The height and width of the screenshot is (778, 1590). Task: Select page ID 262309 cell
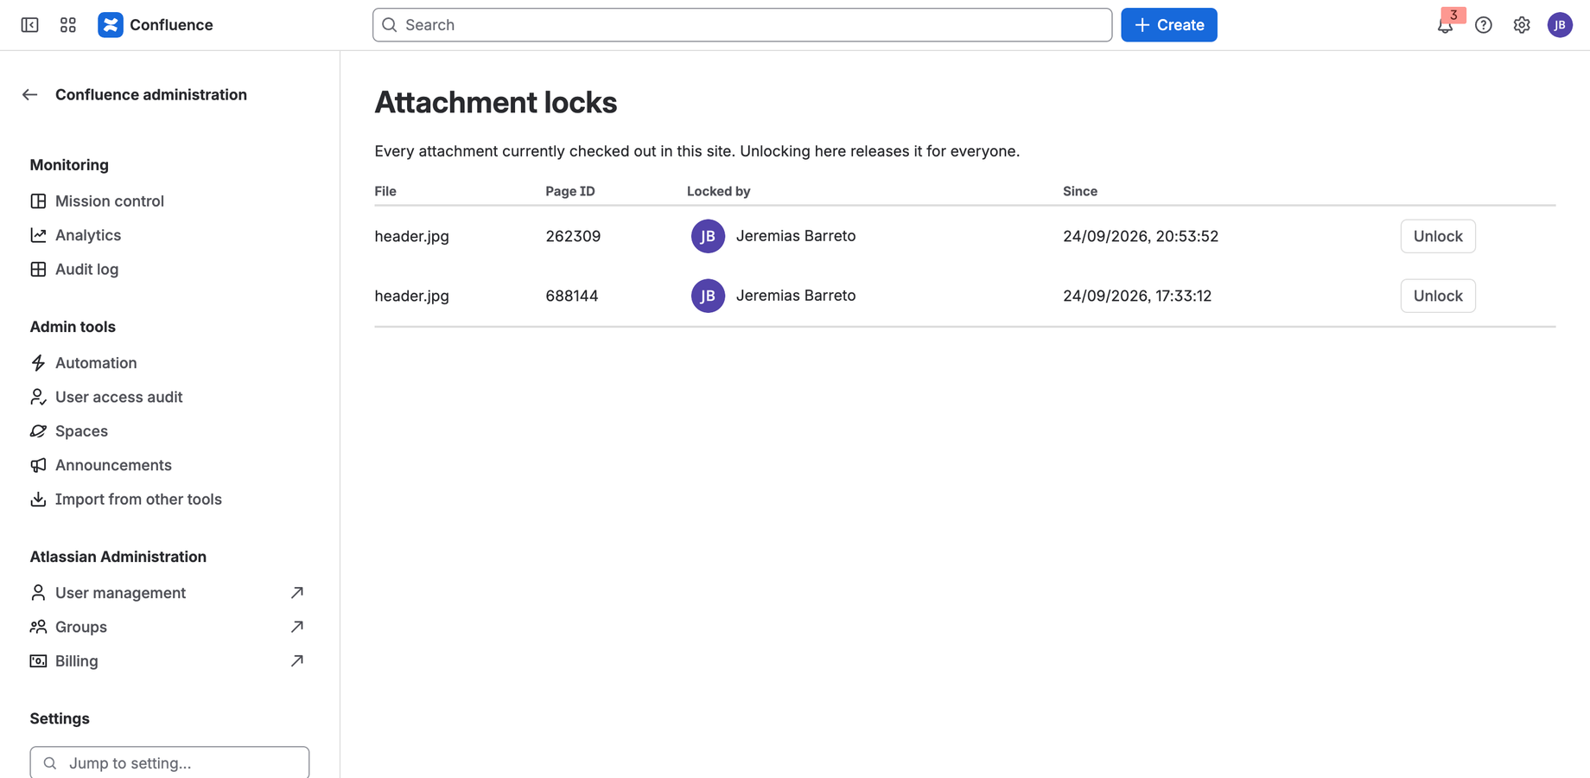click(x=573, y=236)
